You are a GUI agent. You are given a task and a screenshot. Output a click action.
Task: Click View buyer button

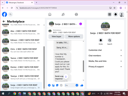coord(57,36)
